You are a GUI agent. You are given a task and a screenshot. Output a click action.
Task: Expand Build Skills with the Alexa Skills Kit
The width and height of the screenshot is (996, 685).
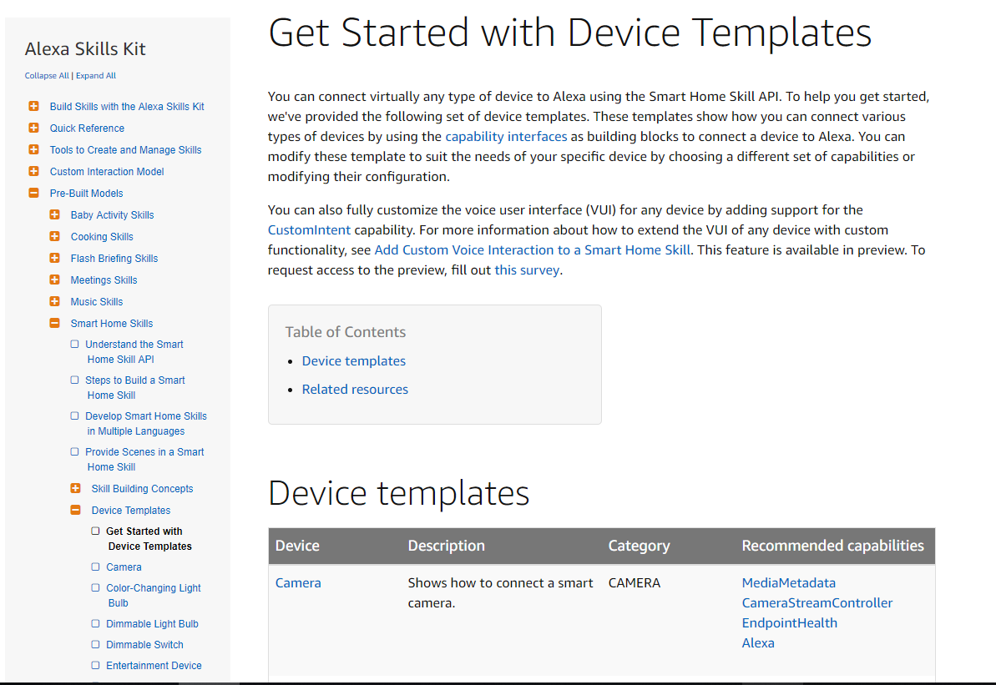tap(33, 106)
